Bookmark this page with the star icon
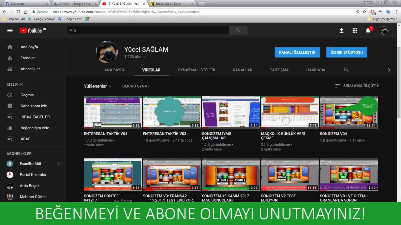The height and width of the screenshot is (225, 401). point(364,12)
